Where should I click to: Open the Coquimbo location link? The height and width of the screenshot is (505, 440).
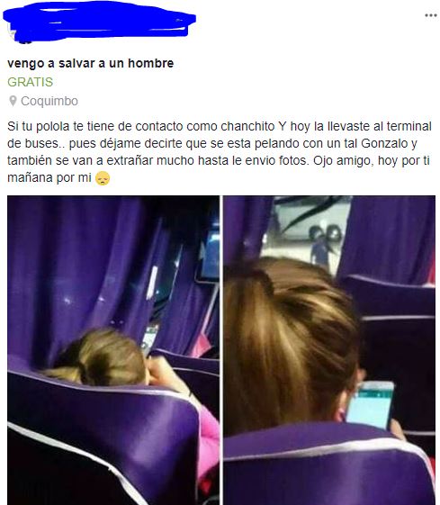49,101
